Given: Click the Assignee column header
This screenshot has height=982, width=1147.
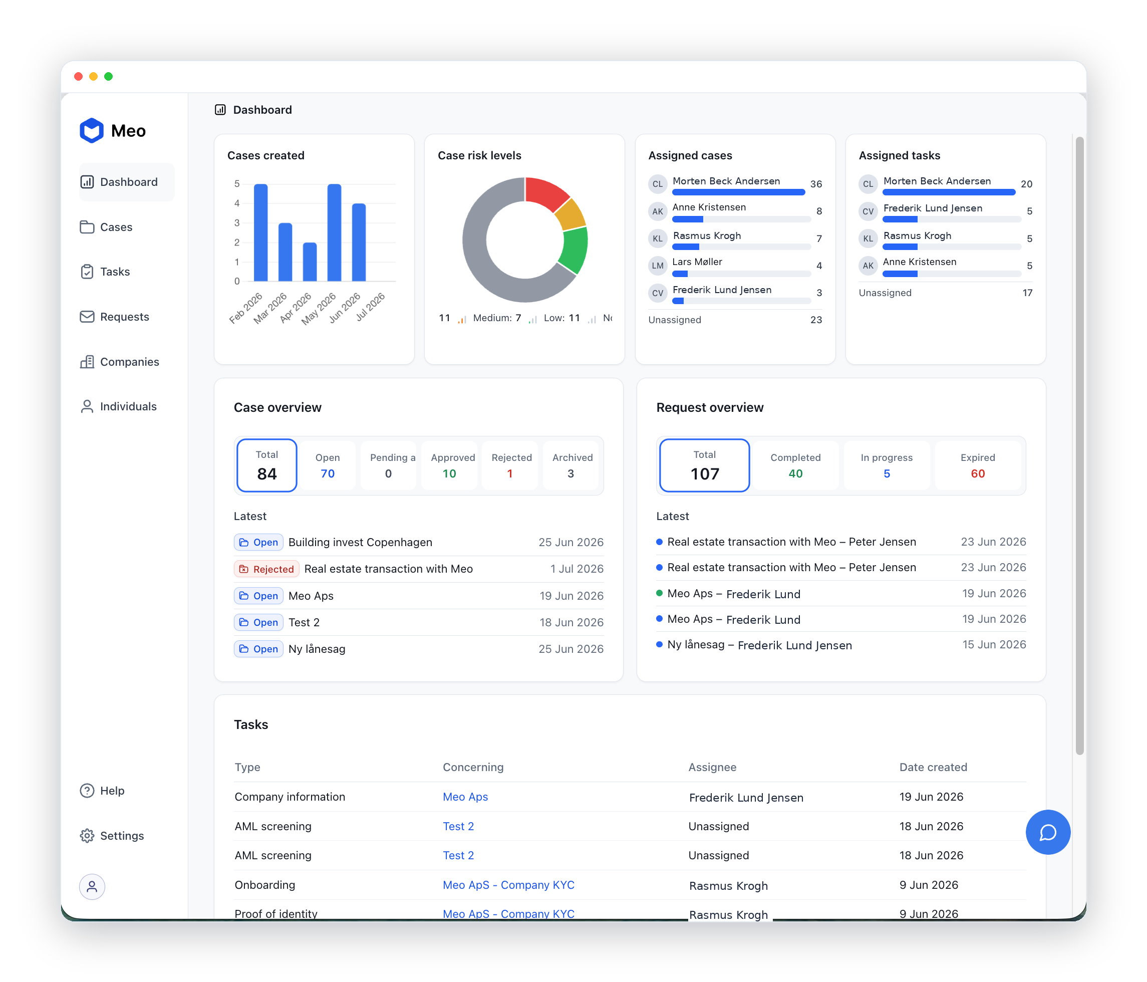Looking at the screenshot, I should [712, 767].
